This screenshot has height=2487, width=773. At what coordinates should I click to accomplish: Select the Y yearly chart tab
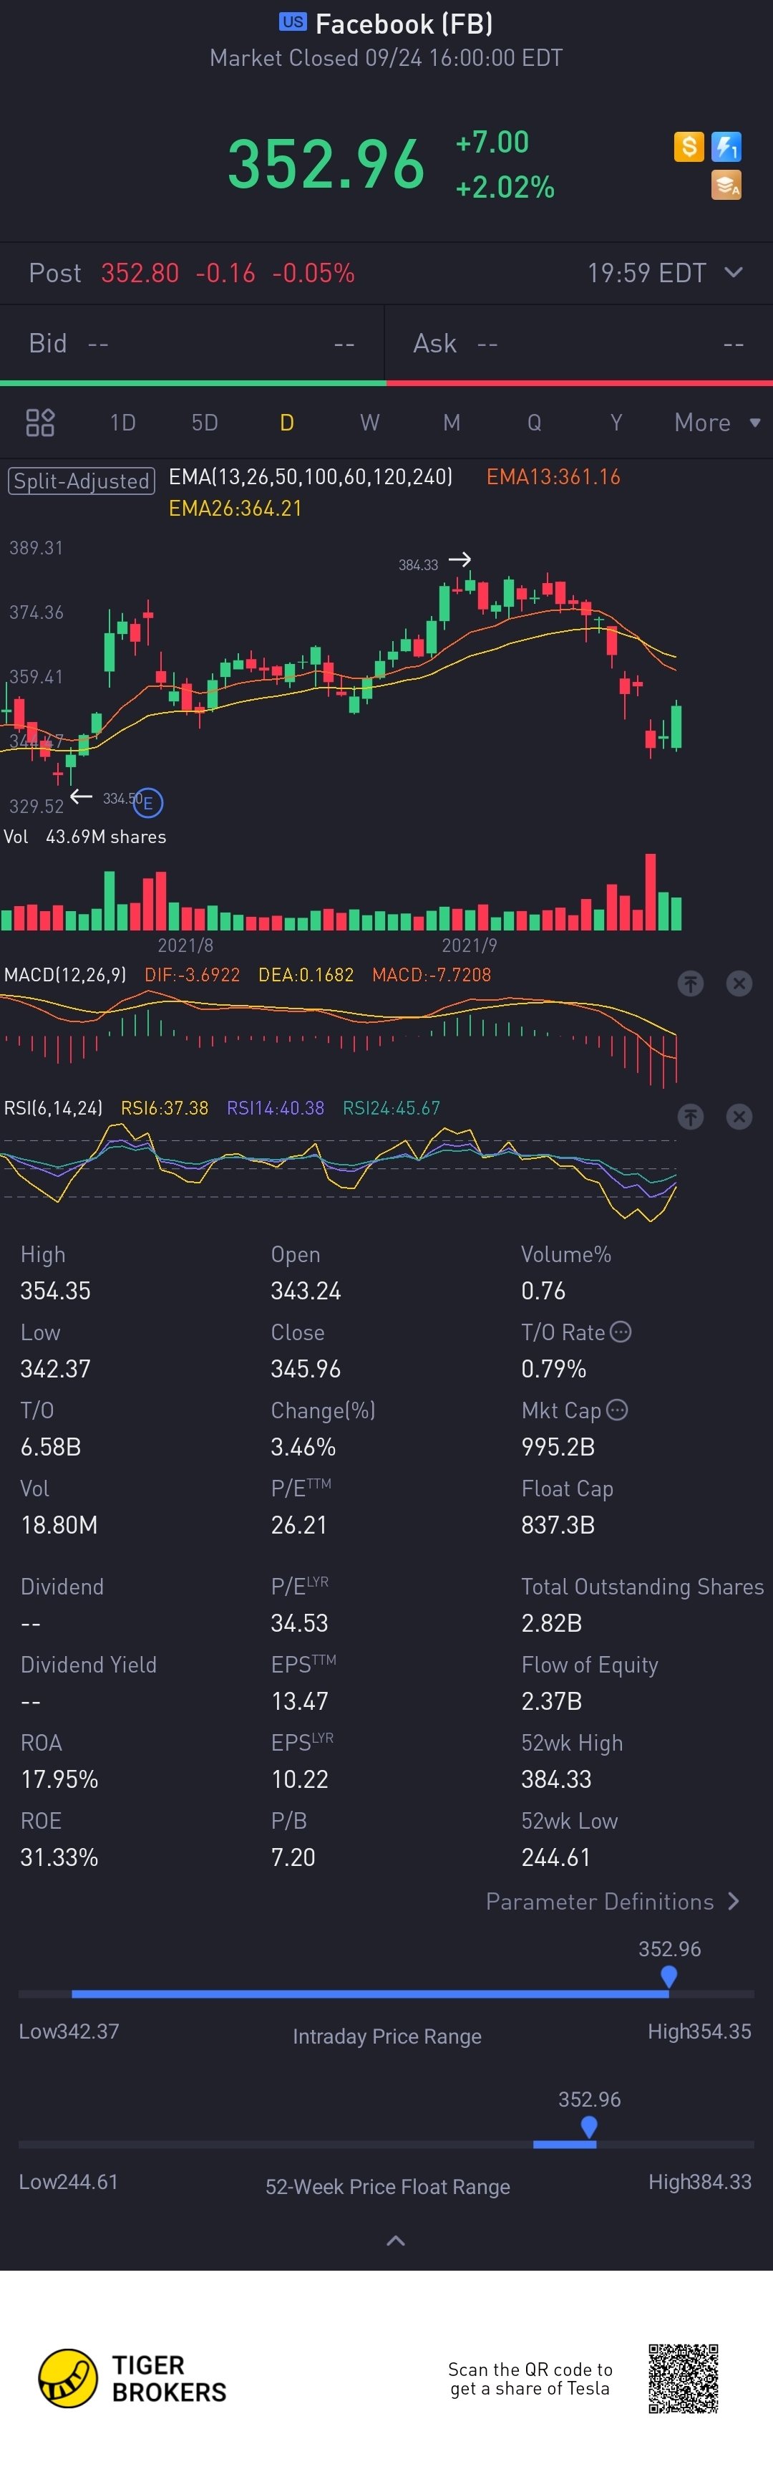(x=616, y=423)
